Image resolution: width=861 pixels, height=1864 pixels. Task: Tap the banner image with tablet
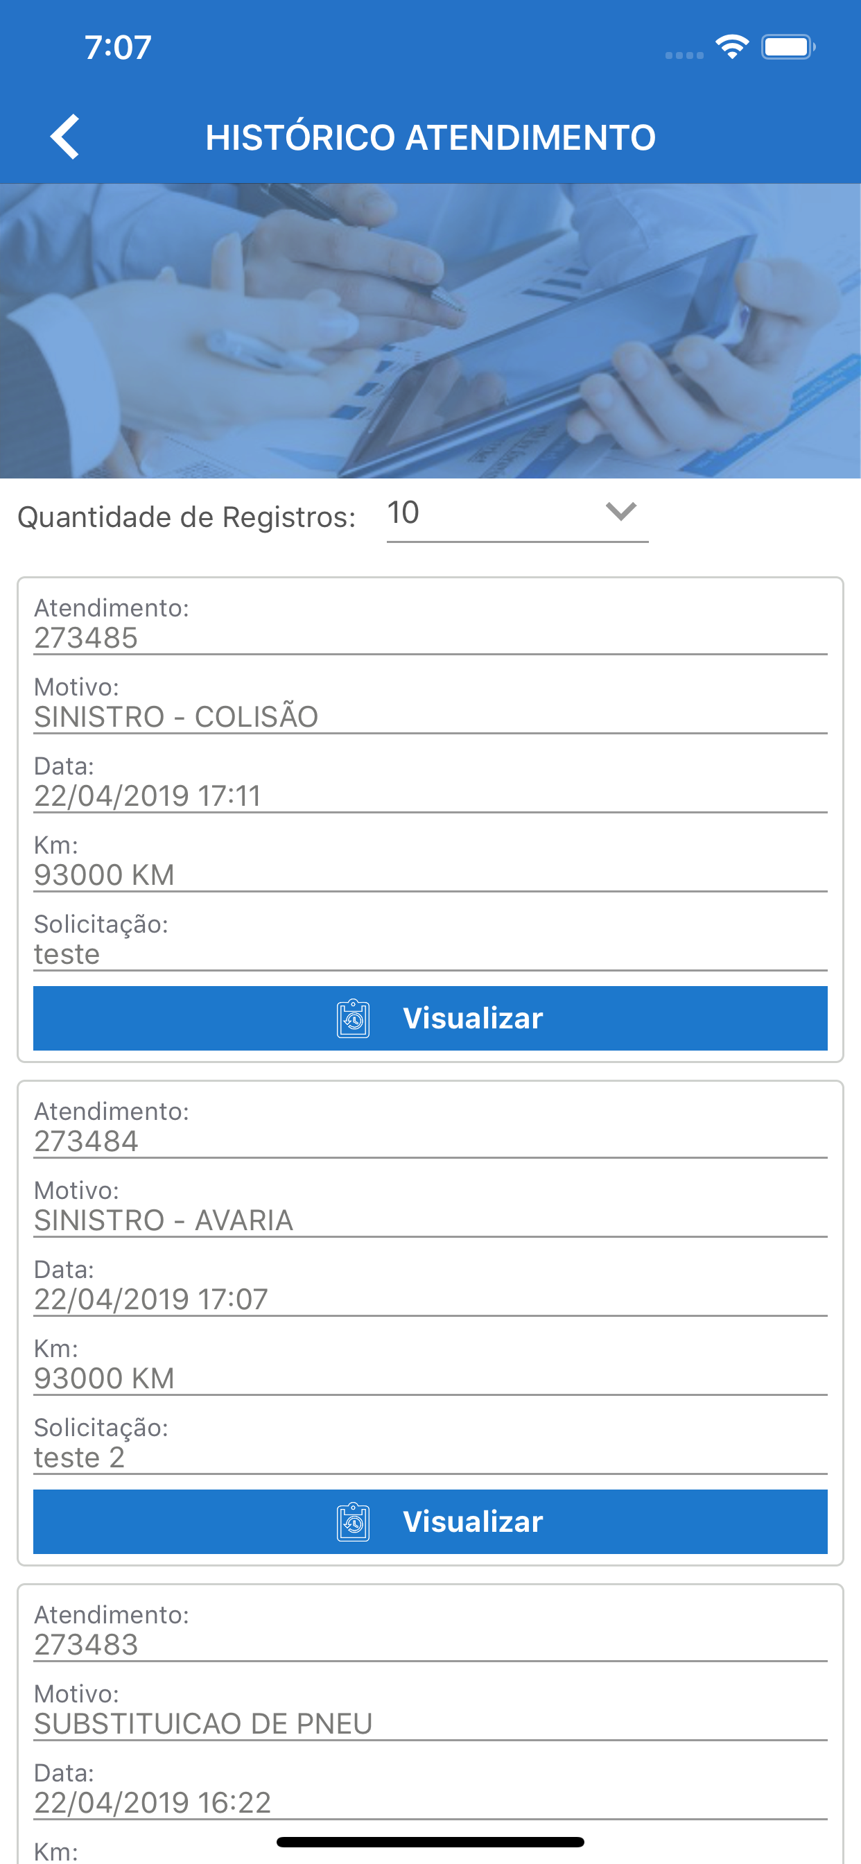[430, 331]
